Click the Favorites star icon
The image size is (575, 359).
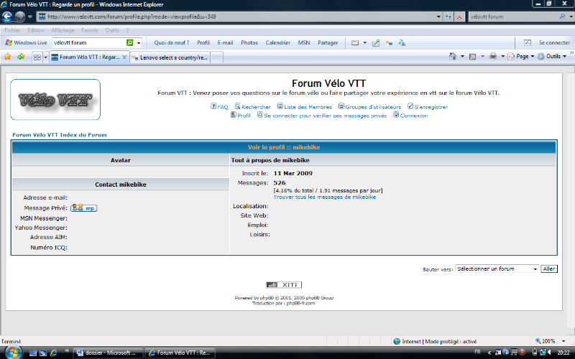(x=8, y=57)
